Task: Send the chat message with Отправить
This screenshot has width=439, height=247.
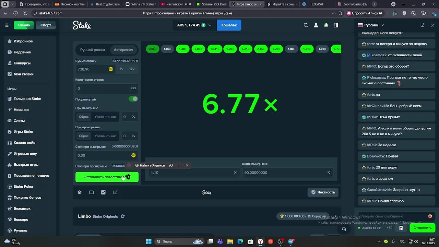Action: point(422,228)
